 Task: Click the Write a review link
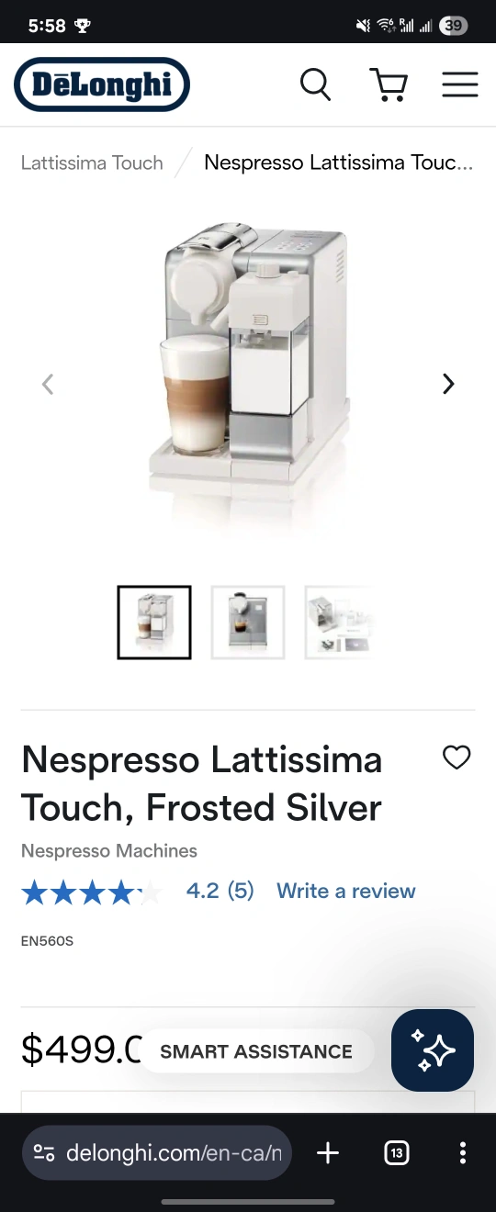click(346, 891)
